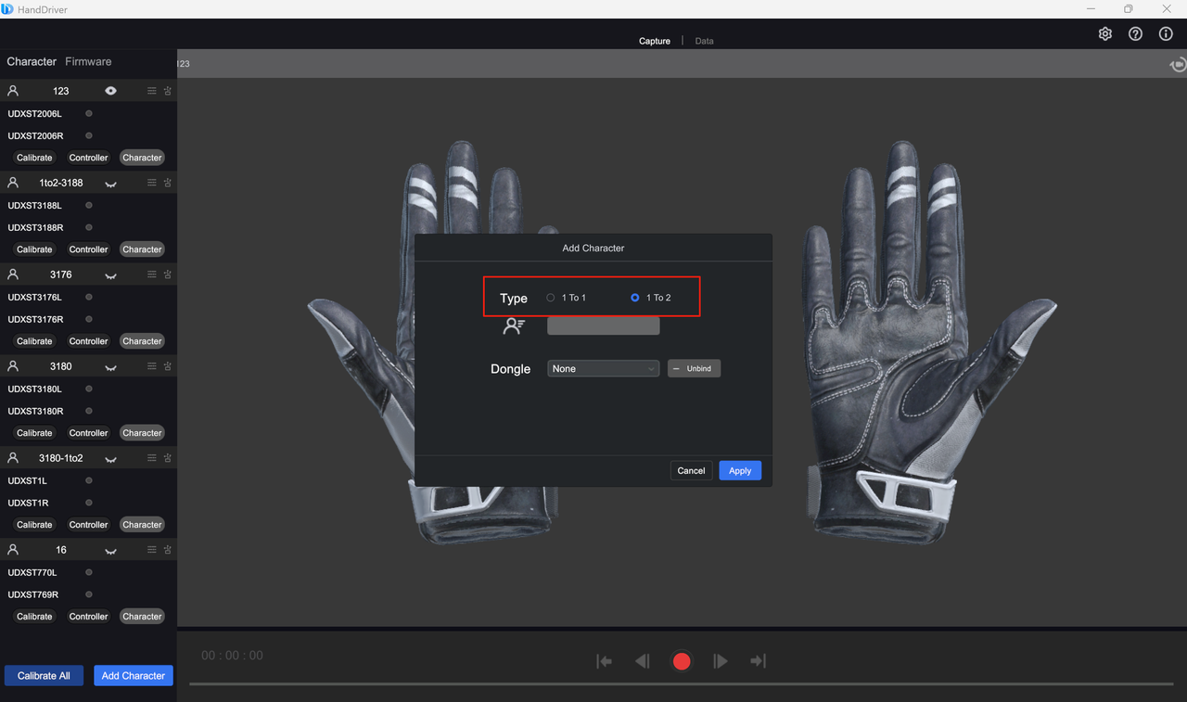Click the character name input field
The image size is (1187, 702).
coord(603,326)
